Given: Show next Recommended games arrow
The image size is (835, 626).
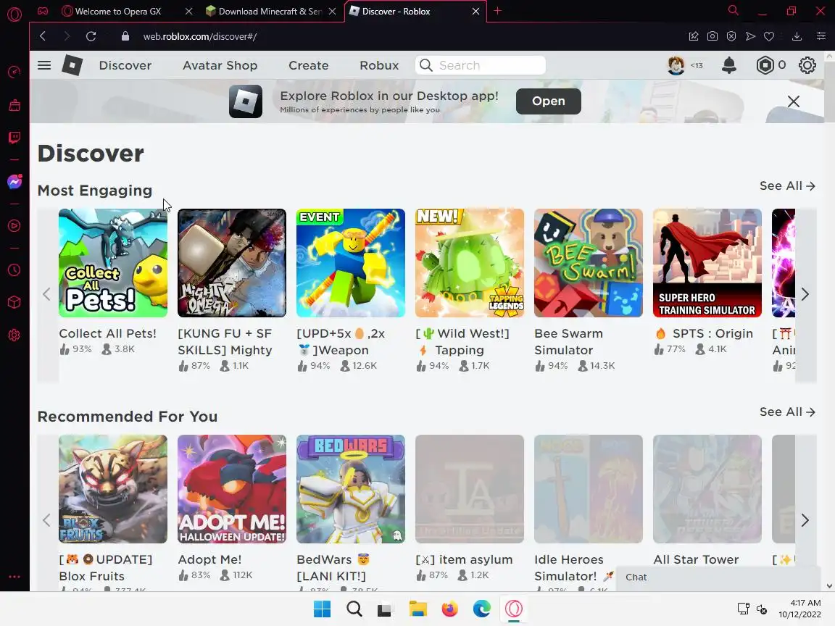Looking at the screenshot, I should 805,520.
